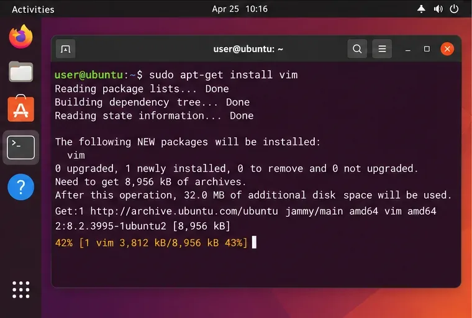Image resolution: width=472 pixels, height=318 pixels.
Task: Click the command text sudo apt-get install vim
Action: click(x=224, y=75)
